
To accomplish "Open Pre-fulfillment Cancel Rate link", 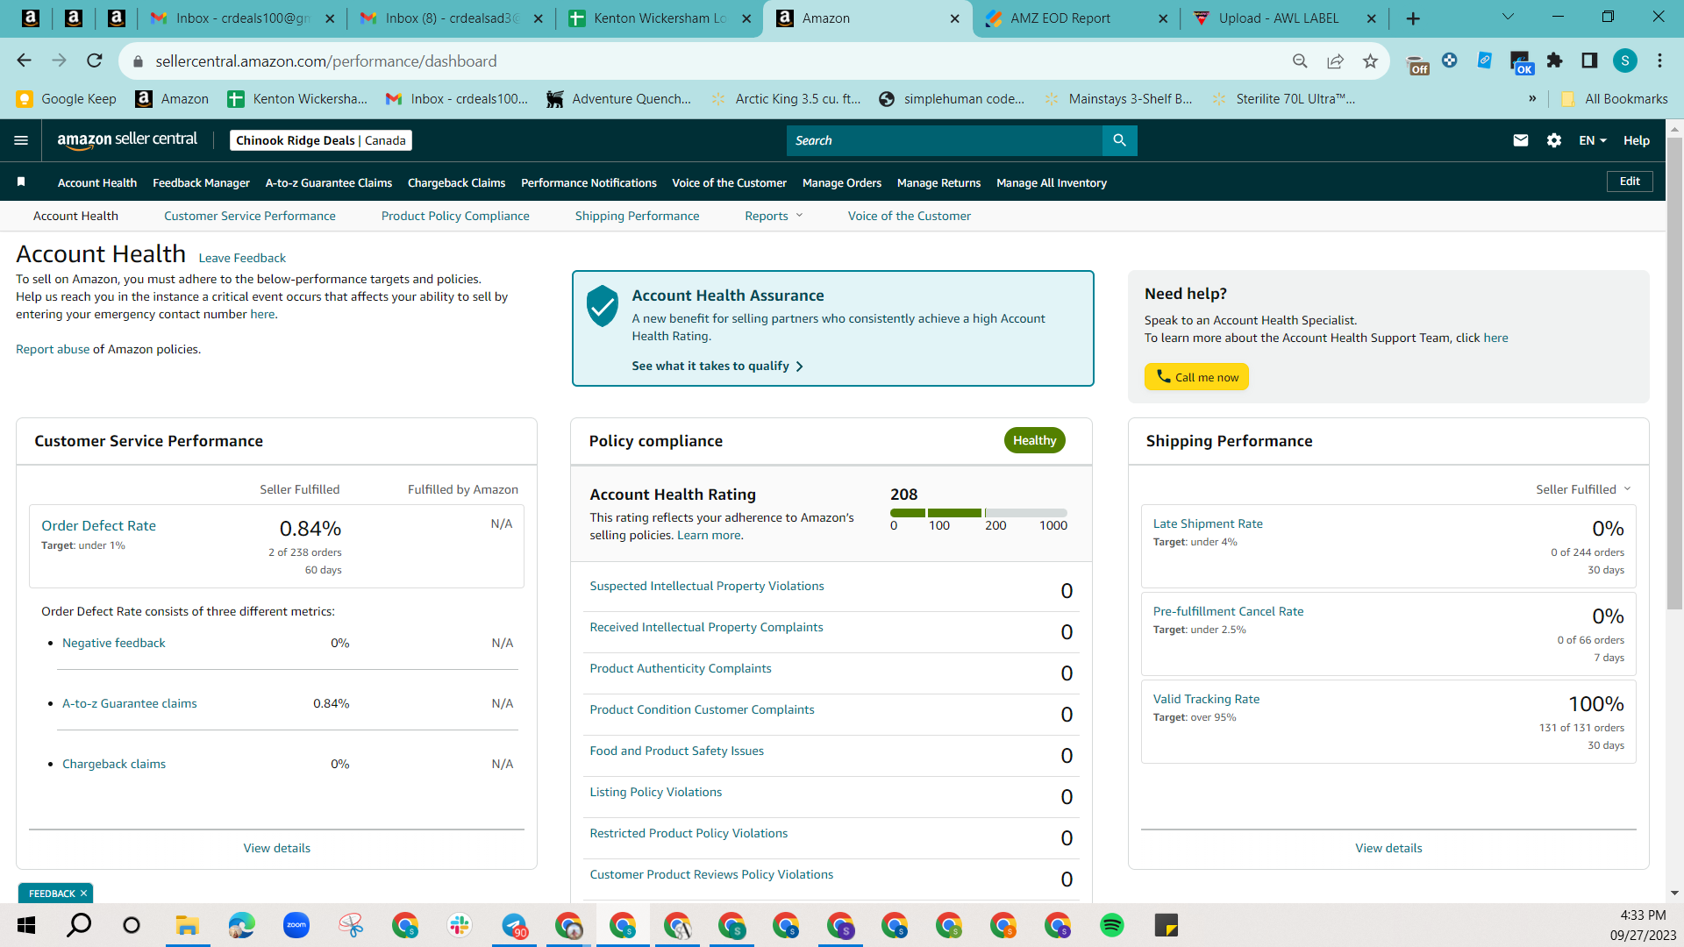I will click(x=1228, y=611).
